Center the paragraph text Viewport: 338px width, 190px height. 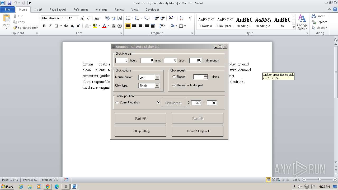[134, 26]
